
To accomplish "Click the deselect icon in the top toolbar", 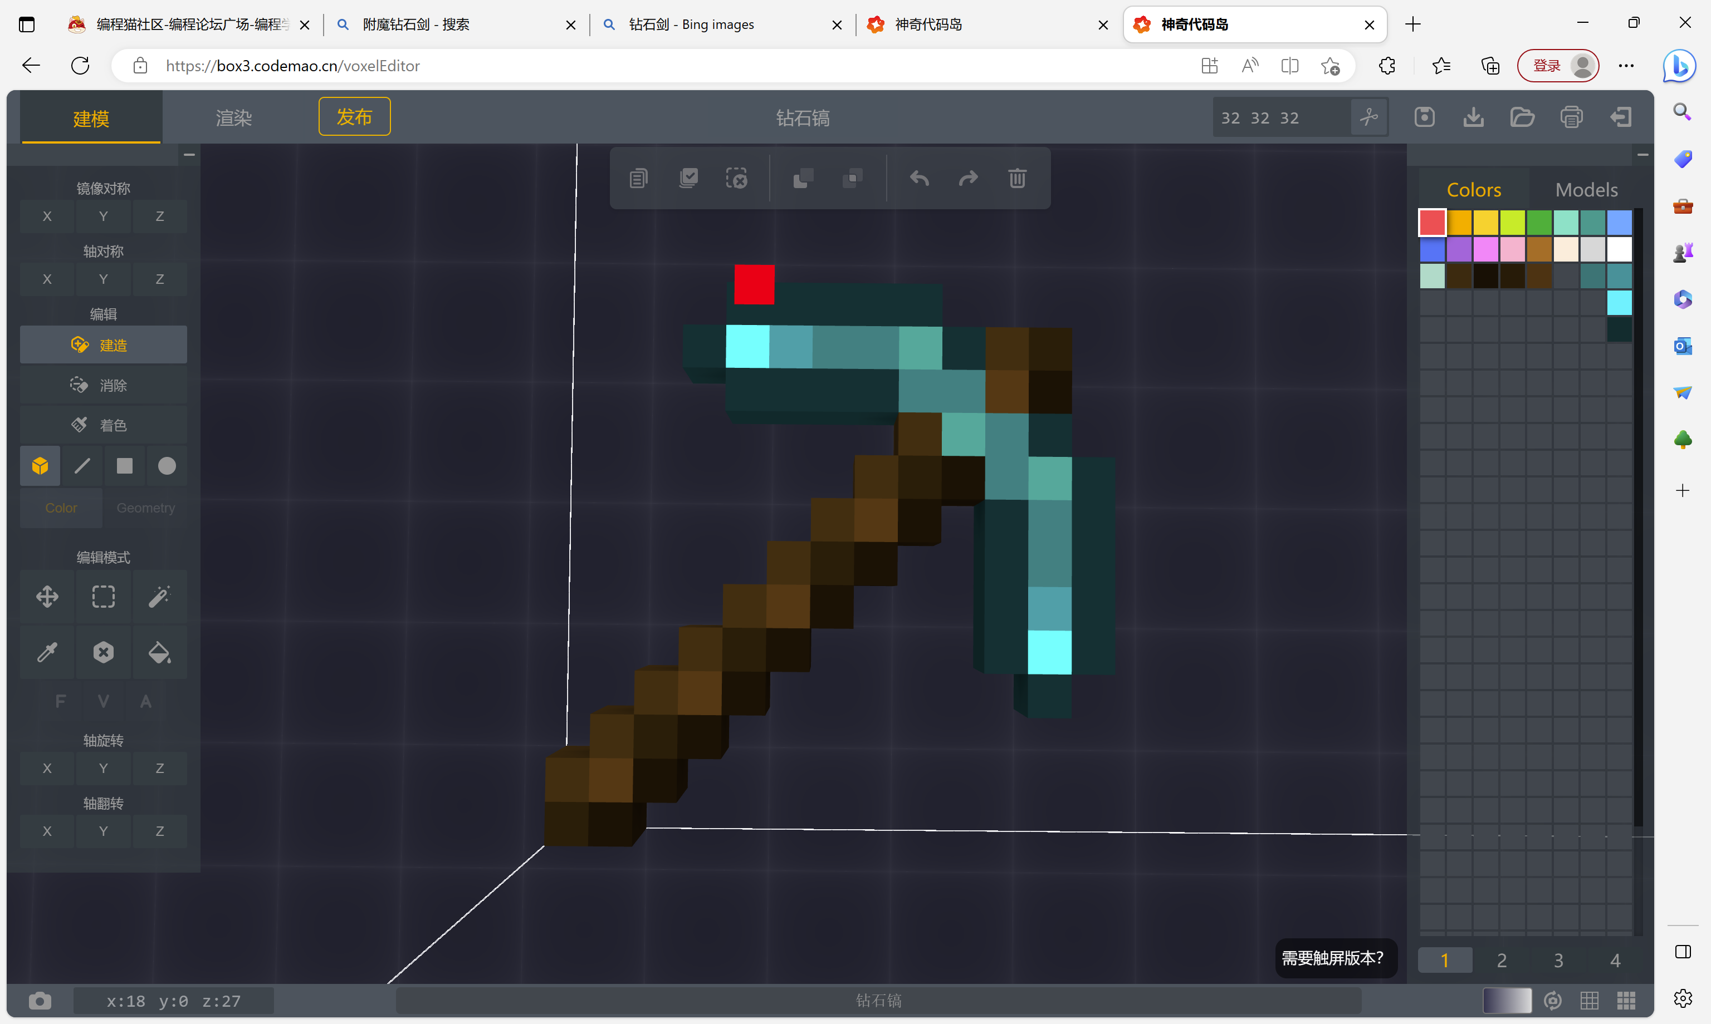I will 737,179.
